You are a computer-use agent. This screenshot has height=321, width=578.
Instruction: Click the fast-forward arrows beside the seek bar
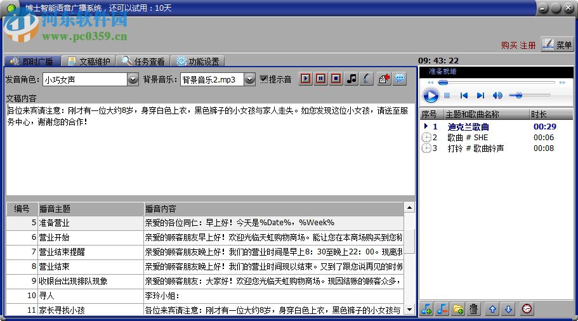pyautogui.click(x=562, y=82)
